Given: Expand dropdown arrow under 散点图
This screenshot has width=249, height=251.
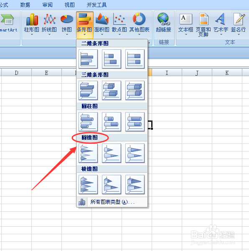Looking at the screenshot, I should point(119,34).
